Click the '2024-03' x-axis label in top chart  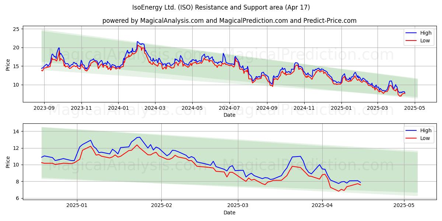[x=155, y=108]
